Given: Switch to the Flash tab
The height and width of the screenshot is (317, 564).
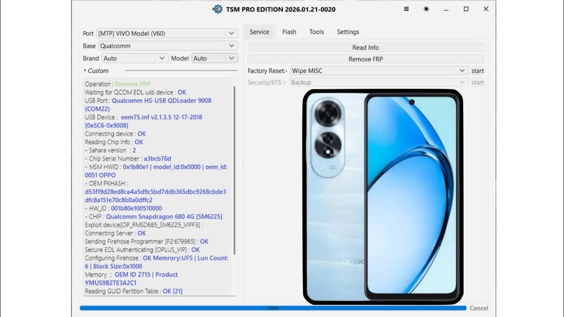Looking at the screenshot, I should [289, 32].
